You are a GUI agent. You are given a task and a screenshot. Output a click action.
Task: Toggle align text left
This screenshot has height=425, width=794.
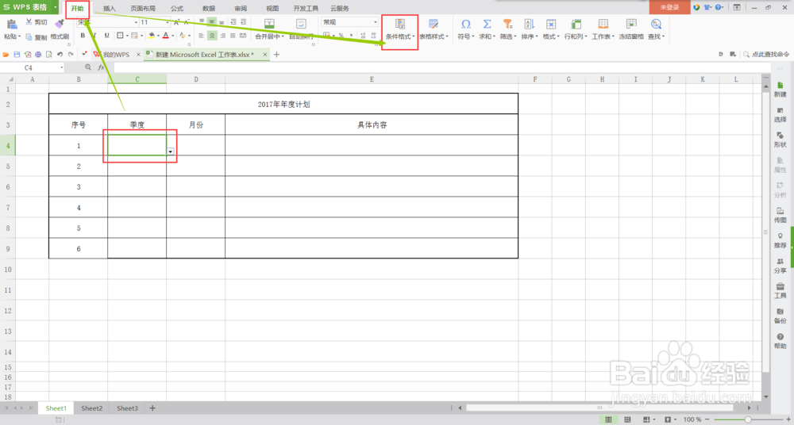pos(201,36)
